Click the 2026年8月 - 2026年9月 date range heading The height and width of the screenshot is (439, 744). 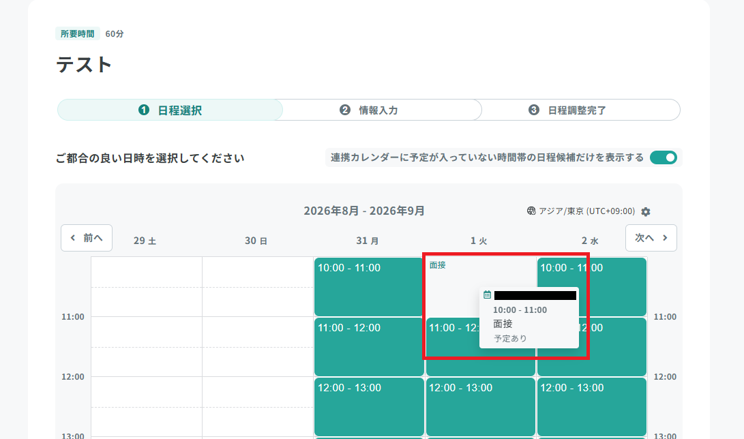pos(364,211)
